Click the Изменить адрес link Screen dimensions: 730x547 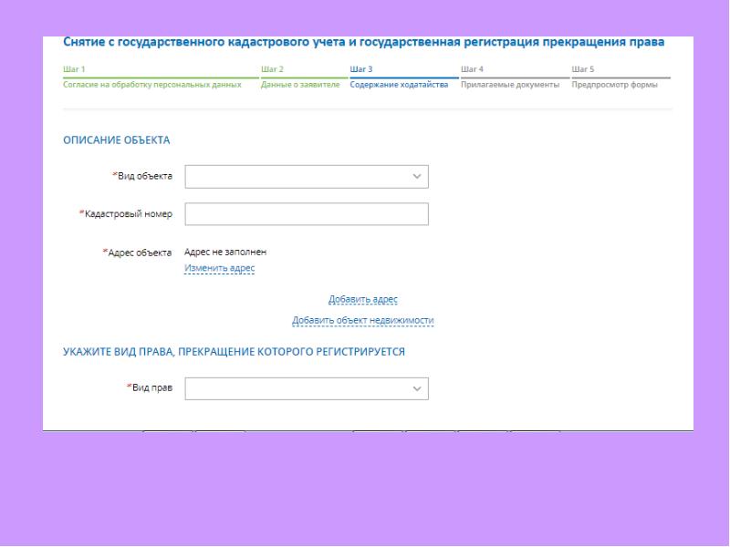tap(219, 268)
